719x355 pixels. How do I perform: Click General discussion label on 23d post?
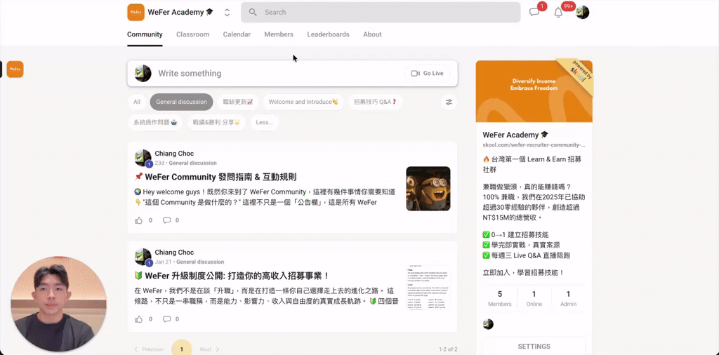coord(192,163)
